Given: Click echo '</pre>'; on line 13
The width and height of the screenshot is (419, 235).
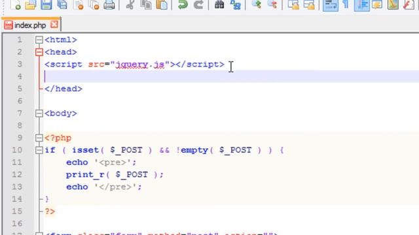Looking at the screenshot, I should (x=104, y=187).
